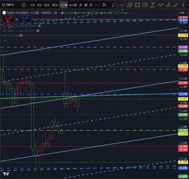Screen dimensions: 189x179
Task: Click the 21,379 賣出 sell button
Action: coord(8,19)
